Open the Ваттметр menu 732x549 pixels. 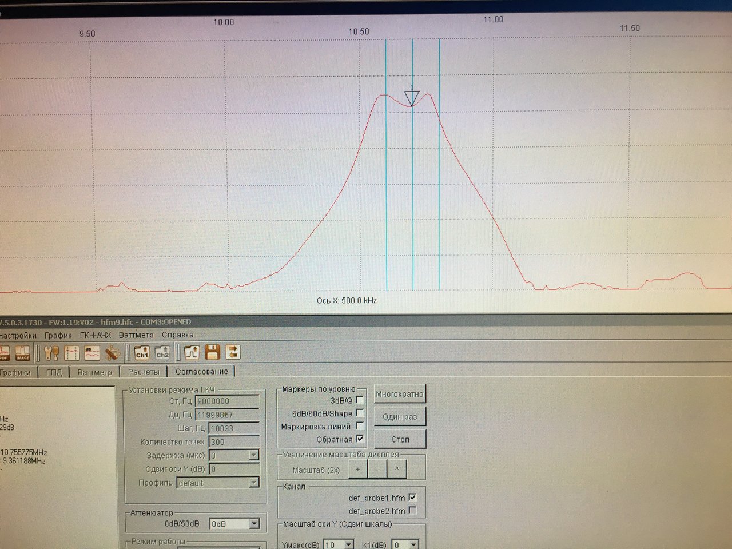tap(136, 335)
